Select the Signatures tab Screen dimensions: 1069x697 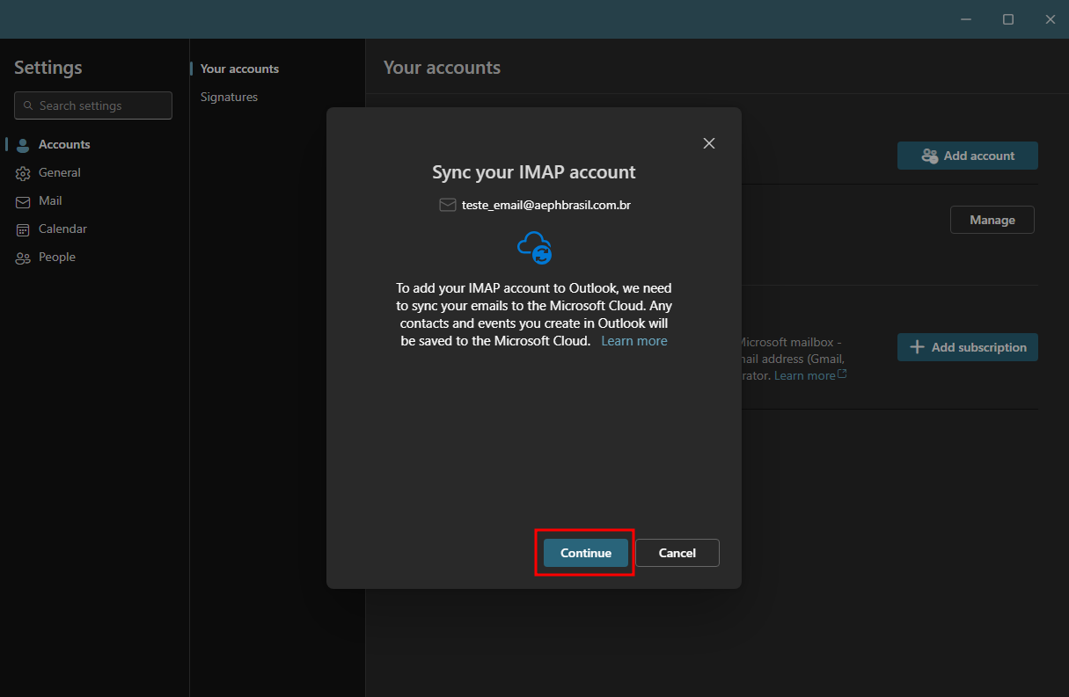coord(229,97)
